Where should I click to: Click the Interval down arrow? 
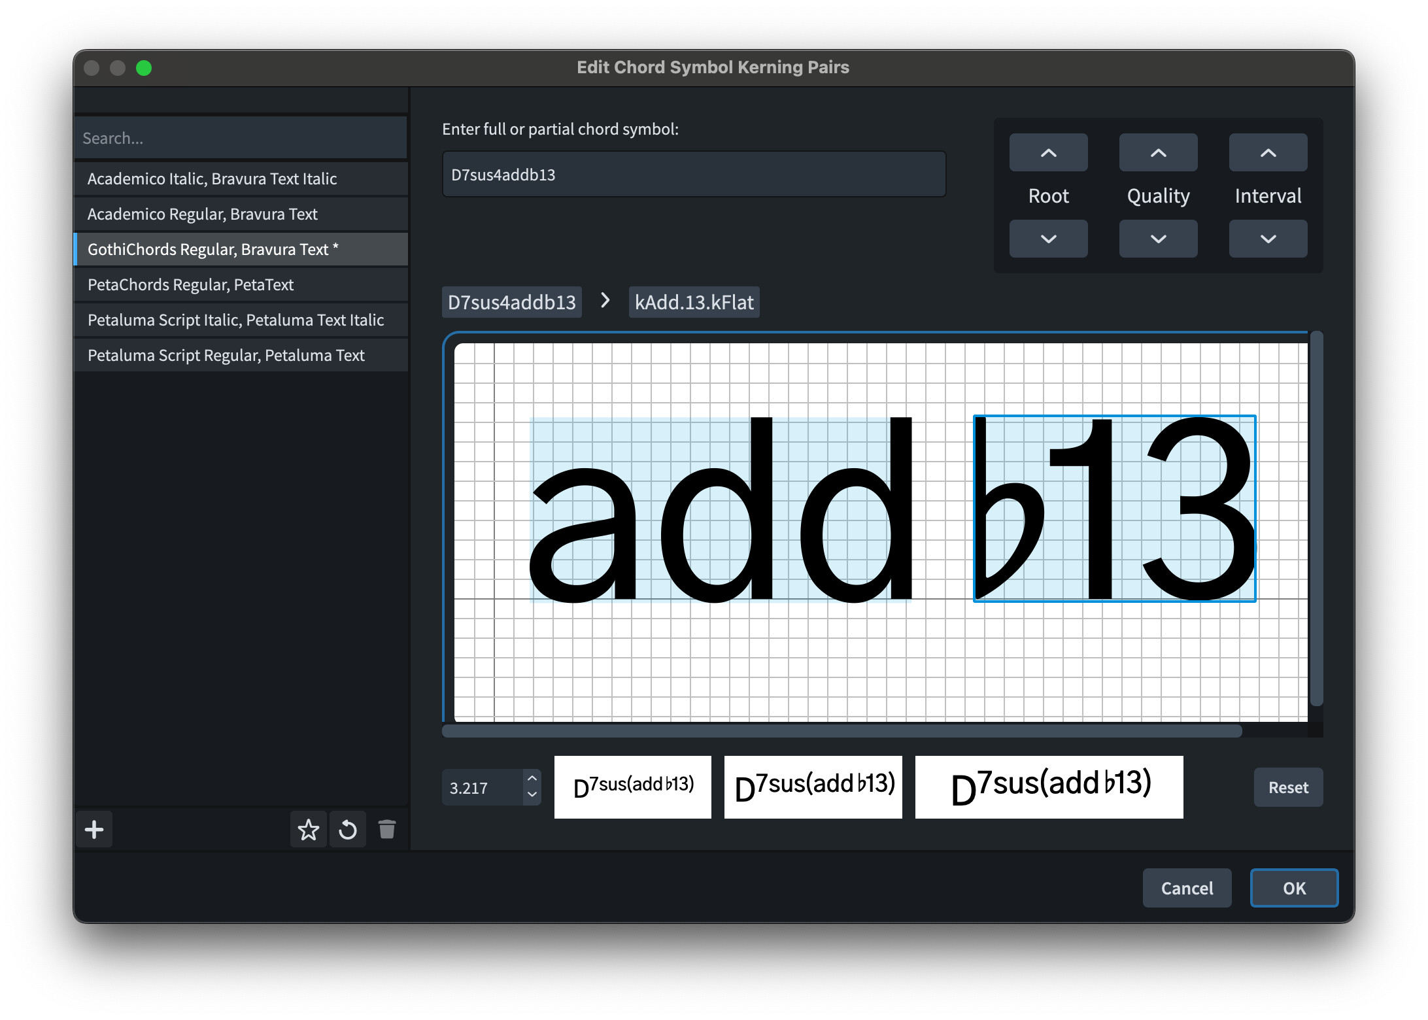click(x=1268, y=239)
